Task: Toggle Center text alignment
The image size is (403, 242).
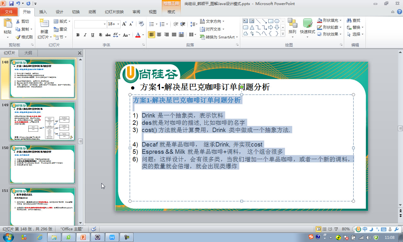Action: point(159,35)
